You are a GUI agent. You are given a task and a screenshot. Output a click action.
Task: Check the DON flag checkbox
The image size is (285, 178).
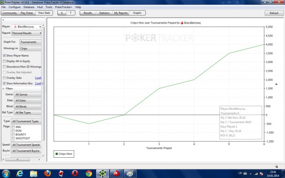click(x=13, y=131)
